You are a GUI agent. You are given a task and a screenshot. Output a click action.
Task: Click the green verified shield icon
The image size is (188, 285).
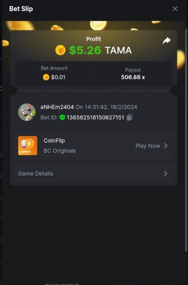point(62,117)
